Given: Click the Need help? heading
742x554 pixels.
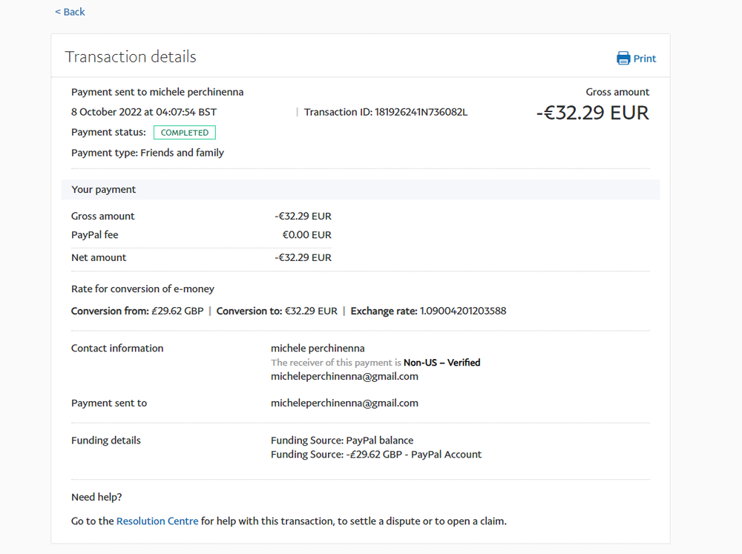Looking at the screenshot, I should pyautogui.click(x=96, y=498).
